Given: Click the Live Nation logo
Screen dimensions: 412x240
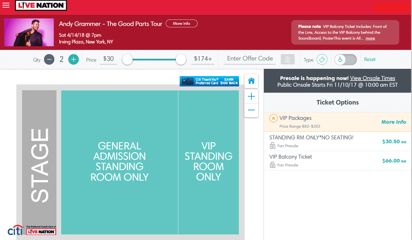Looking at the screenshot, I should click(41, 5).
